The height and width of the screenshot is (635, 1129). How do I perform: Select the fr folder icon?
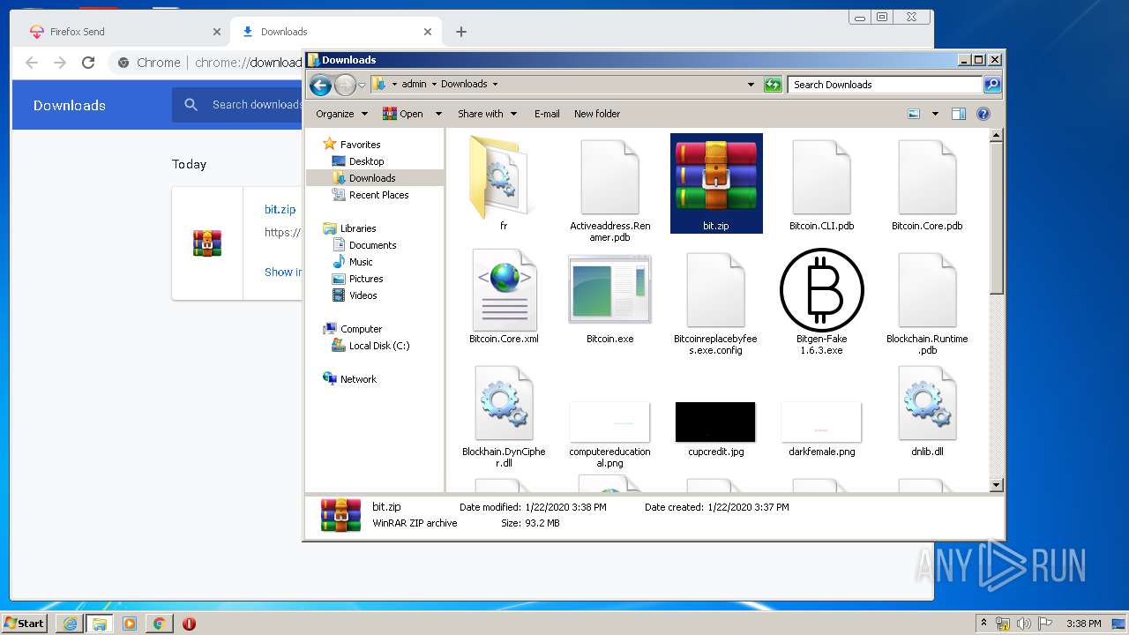[x=502, y=176]
